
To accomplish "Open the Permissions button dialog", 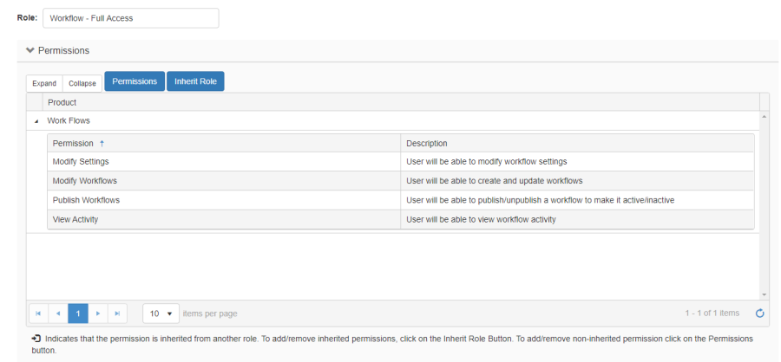I will click(x=135, y=81).
